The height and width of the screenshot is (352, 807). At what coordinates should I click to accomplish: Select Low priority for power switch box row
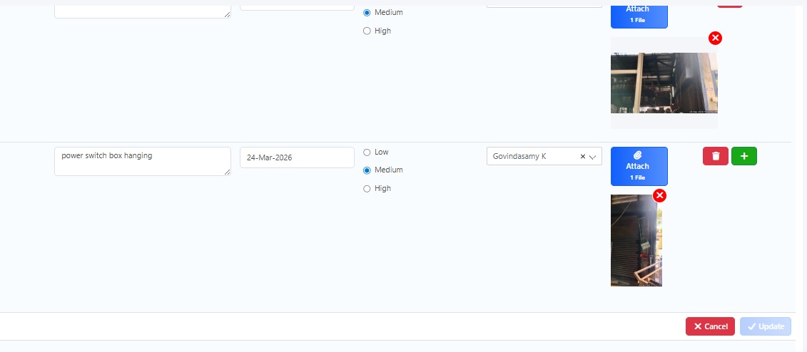367,152
